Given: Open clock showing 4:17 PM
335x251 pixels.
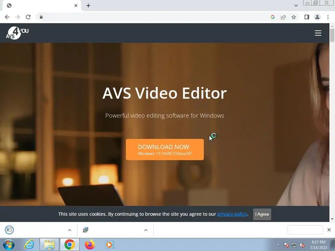Looking at the screenshot, I should 318,245.
